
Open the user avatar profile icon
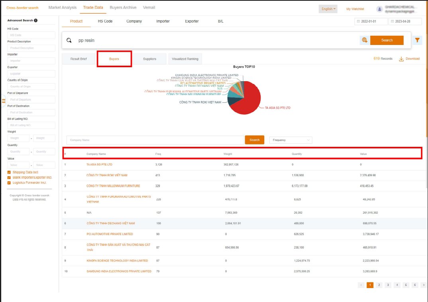click(x=379, y=9)
